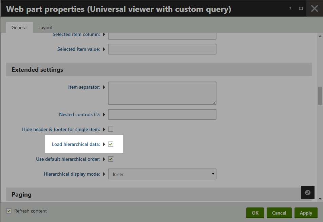Click the Cancel button
323x222 pixels.
click(279, 213)
